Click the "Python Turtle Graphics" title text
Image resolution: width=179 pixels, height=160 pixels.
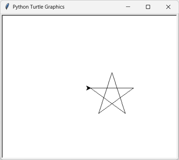click(39, 7)
